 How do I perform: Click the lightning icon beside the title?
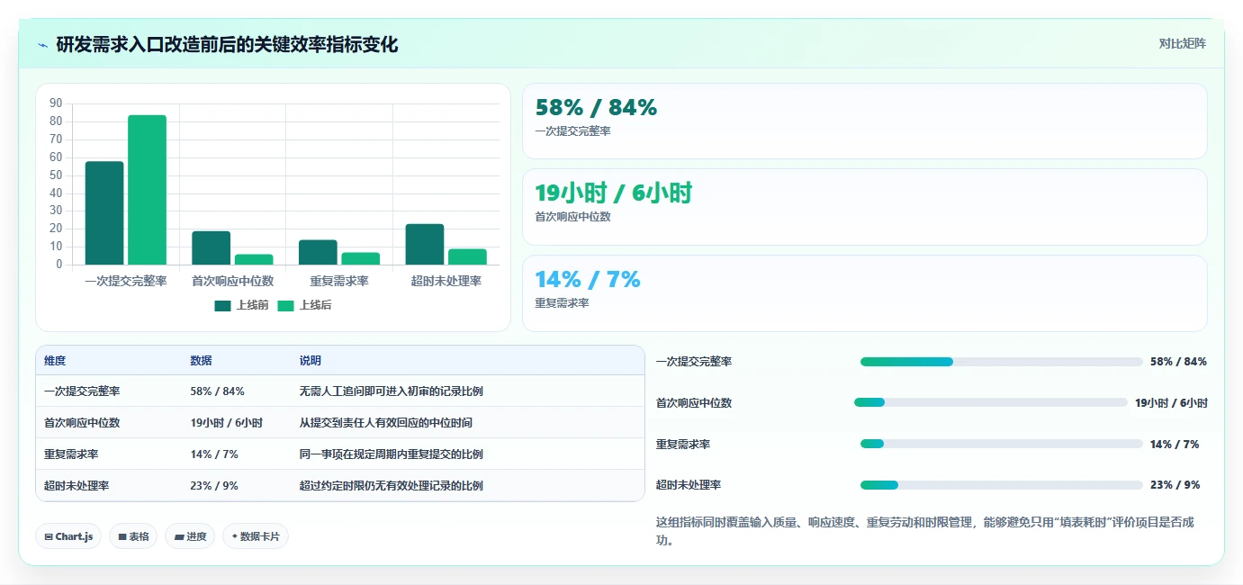(42, 45)
